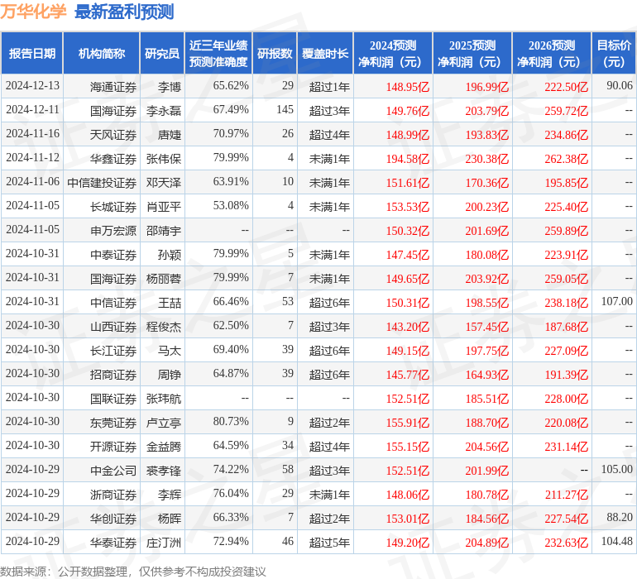Click researcher name 杨丽蓉

[164, 278]
